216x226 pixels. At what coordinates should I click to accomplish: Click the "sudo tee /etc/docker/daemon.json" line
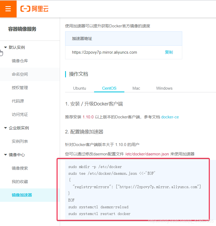[x=112, y=173]
